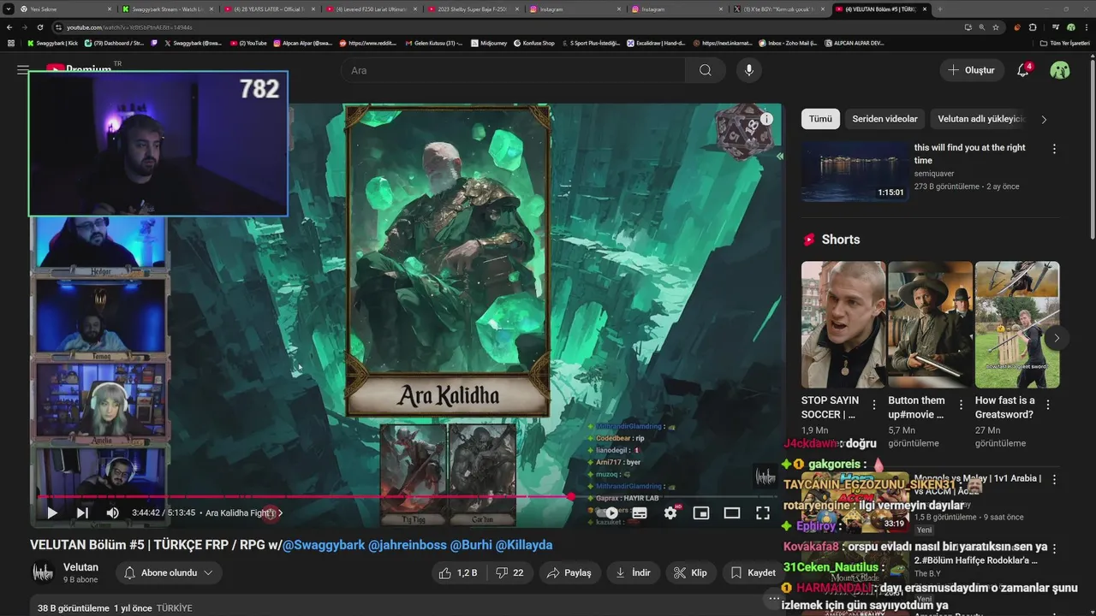Like the video (1,2 B)
The image size is (1096, 616).
pos(458,572)
